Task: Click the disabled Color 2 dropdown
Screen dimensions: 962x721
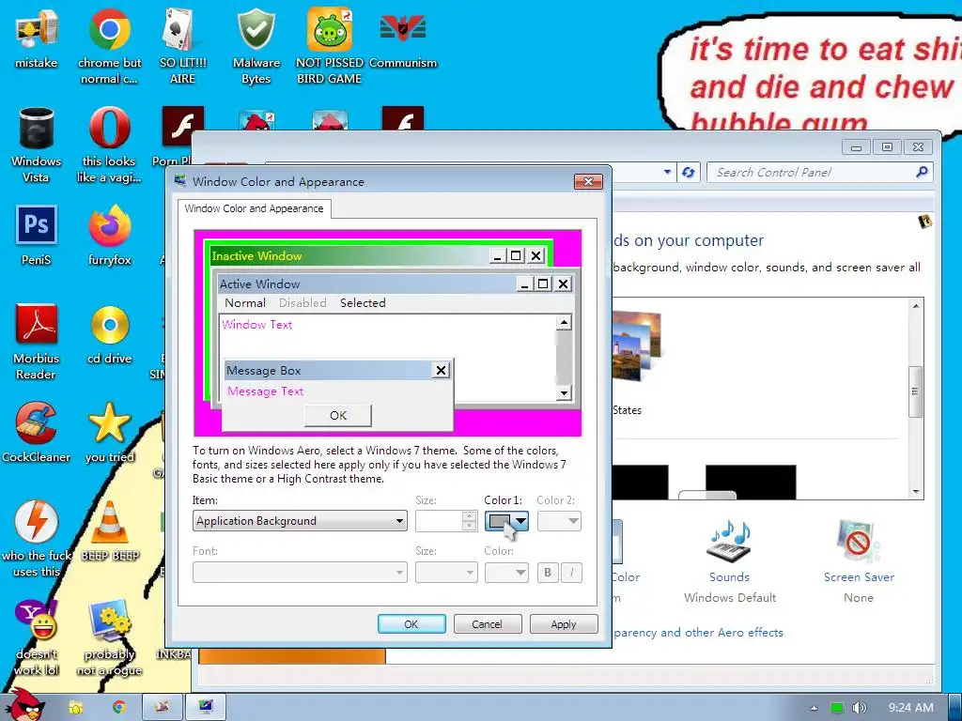Action: [x=559, y=520]
